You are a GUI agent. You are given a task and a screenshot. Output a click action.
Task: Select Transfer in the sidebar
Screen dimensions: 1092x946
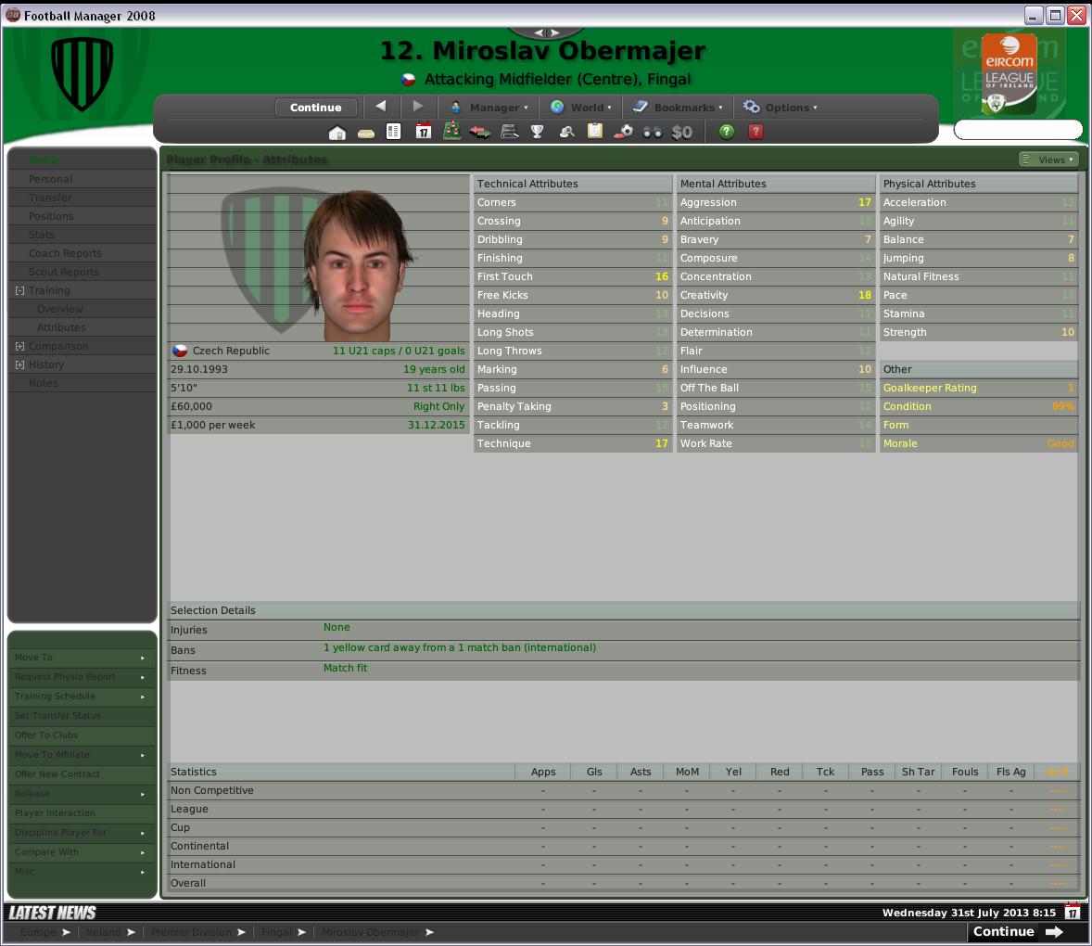point(50,198)
